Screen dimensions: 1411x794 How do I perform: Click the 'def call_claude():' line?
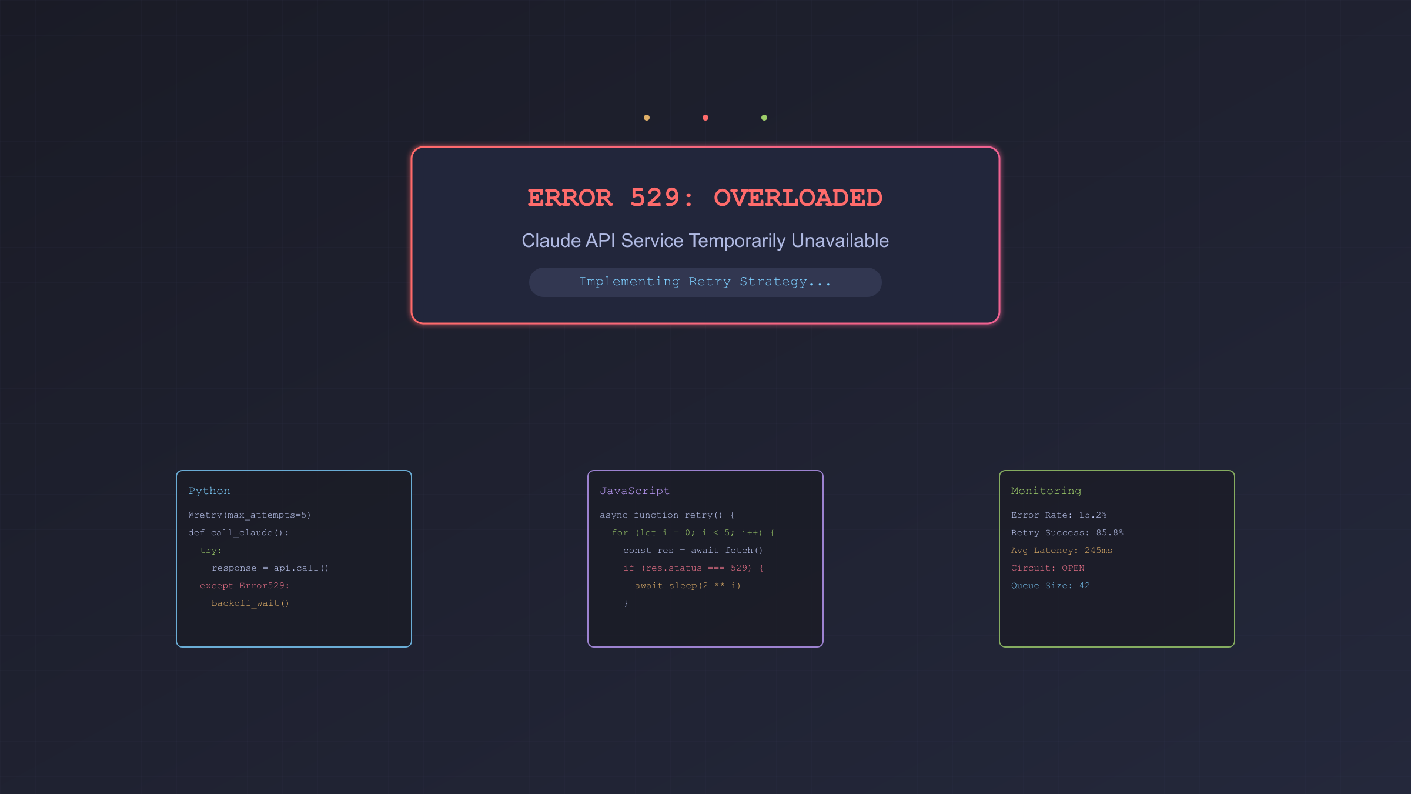click(239, 533)
